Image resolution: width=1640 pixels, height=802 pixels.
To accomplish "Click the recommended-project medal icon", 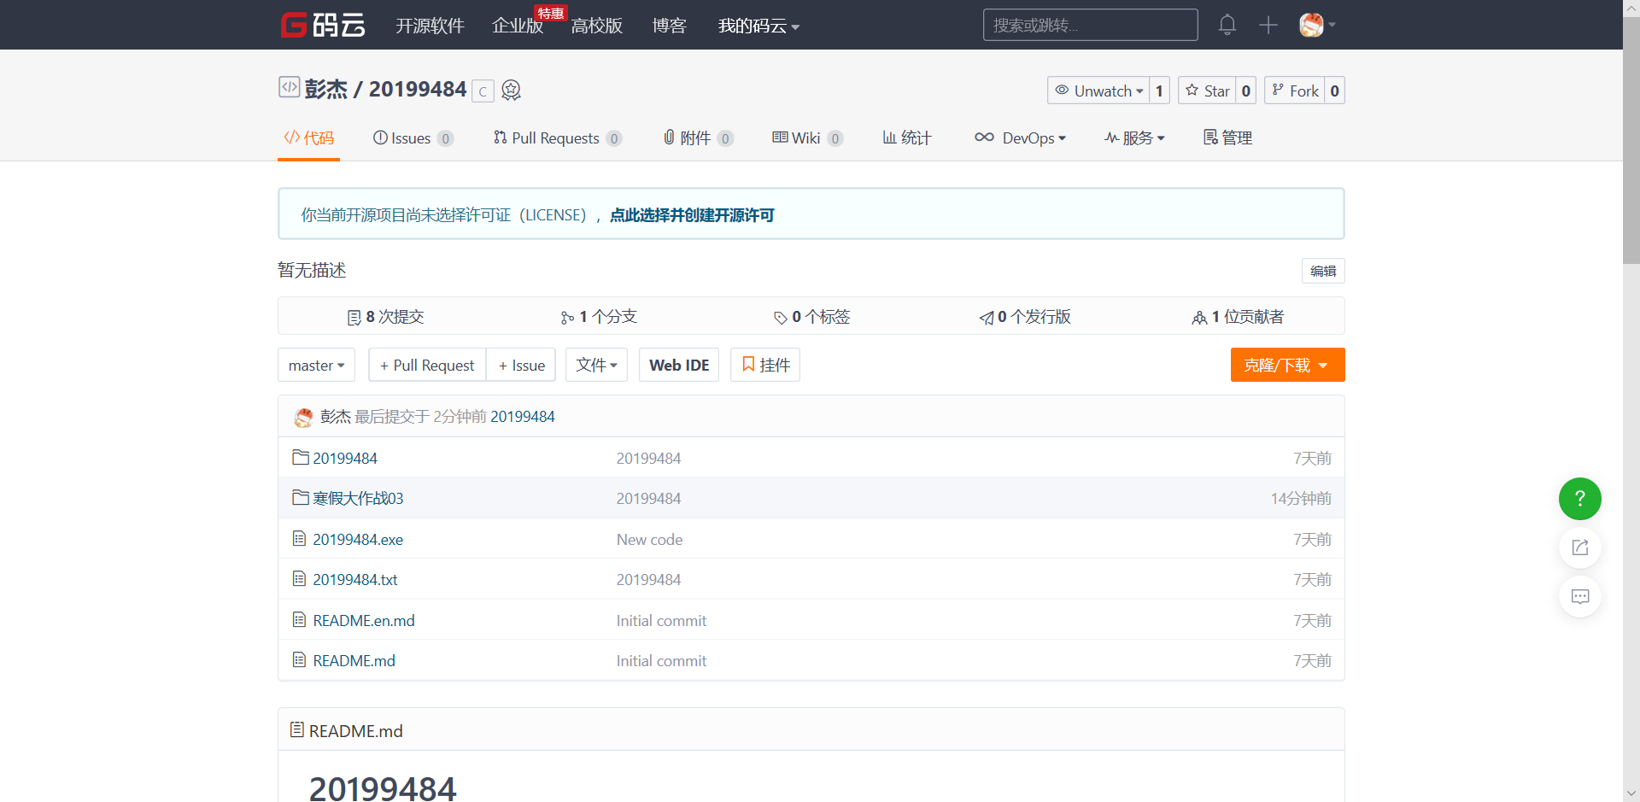I will point(511,90).
